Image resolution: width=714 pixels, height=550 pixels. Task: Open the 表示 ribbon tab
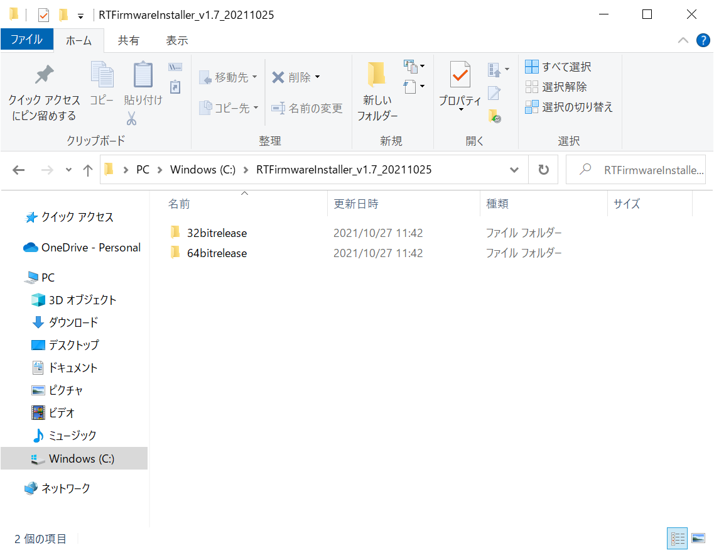[176, 40]
